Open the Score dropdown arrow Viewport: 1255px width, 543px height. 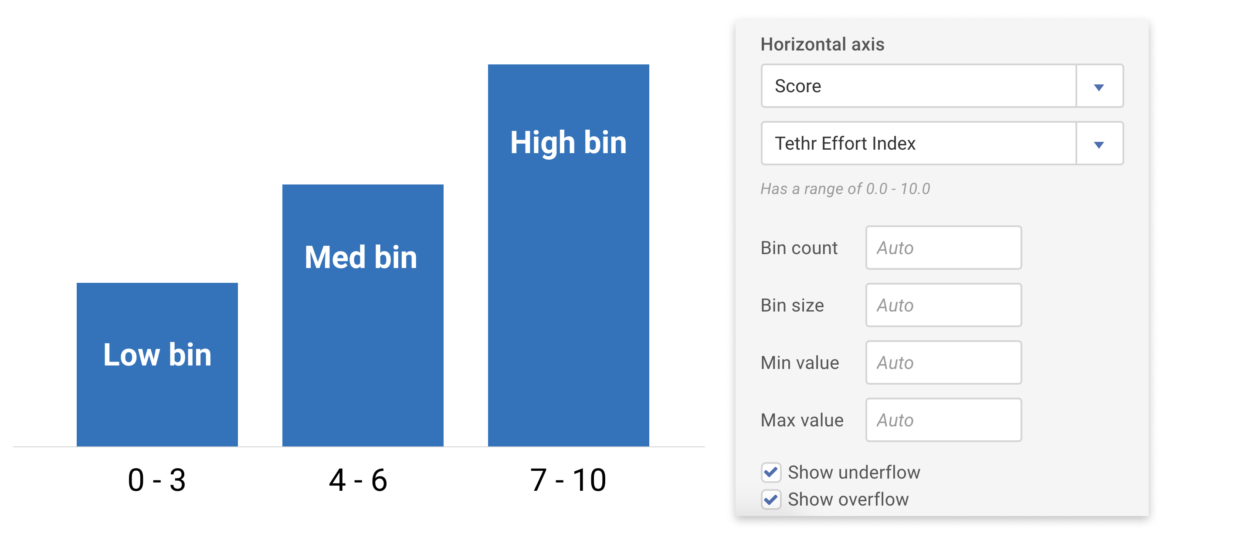pyautogui.click(x=1099, y=87)
